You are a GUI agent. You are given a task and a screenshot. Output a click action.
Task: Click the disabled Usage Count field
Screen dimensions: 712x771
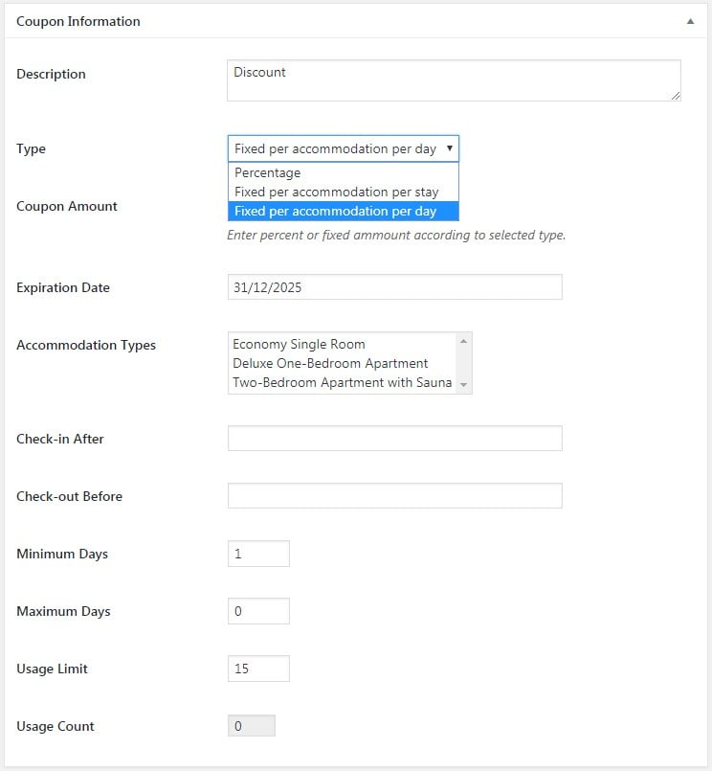point(251,726)
